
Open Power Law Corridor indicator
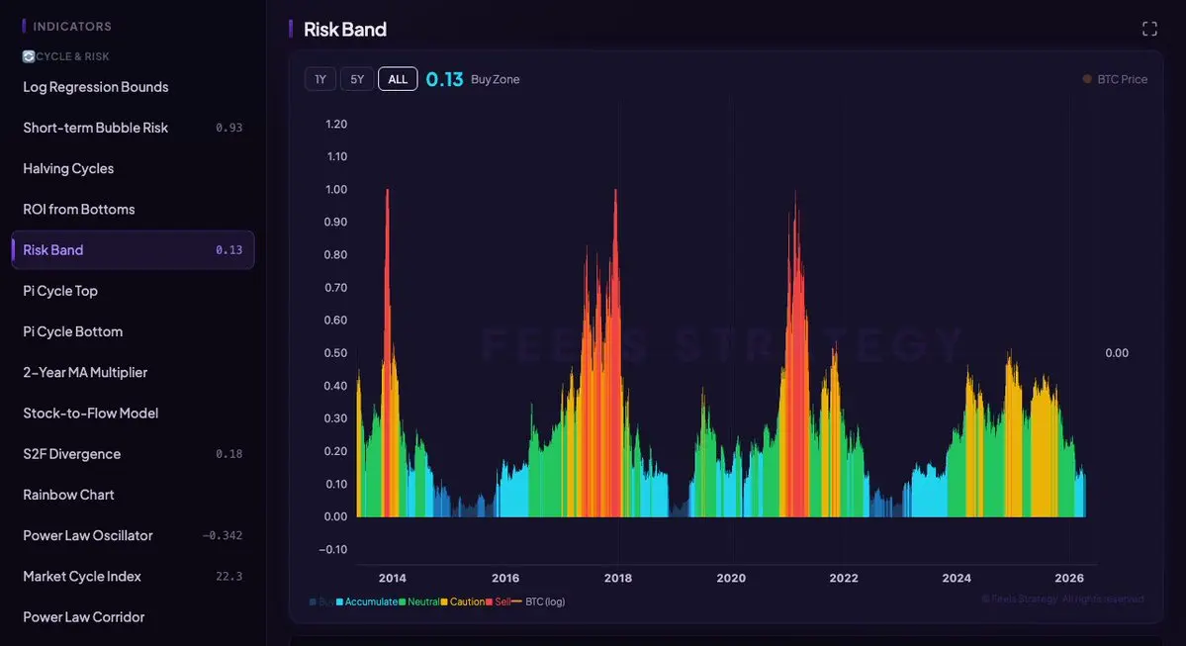tap(133, 617)
